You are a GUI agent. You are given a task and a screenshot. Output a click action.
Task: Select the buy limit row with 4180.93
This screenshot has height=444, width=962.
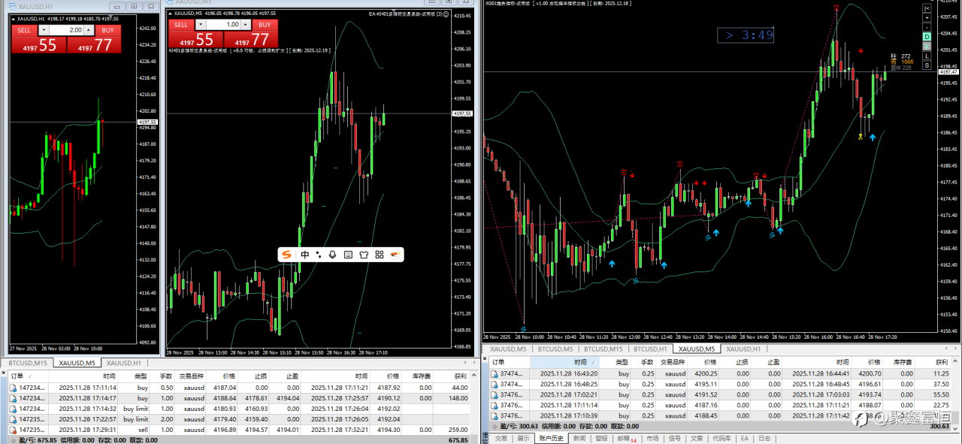[239, 409]
